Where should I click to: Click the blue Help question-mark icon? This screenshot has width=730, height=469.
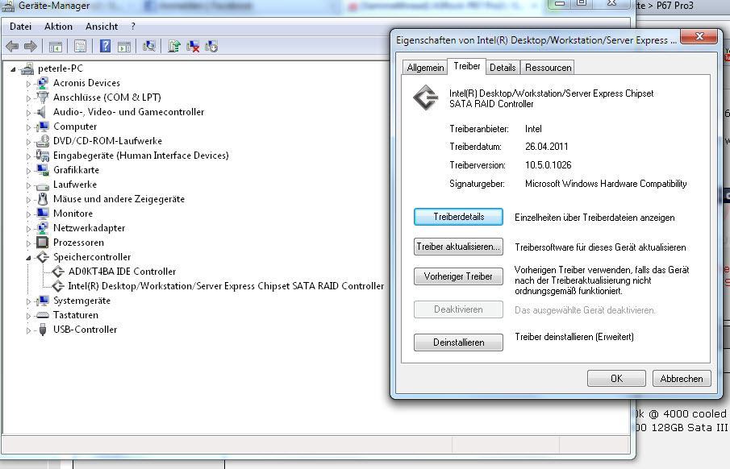tap(105, 46)
